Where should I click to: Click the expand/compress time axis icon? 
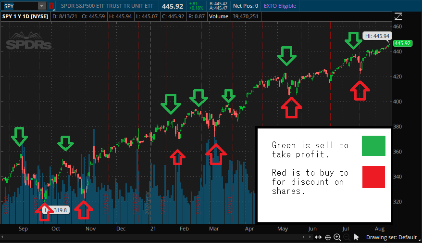(x=318, y=237)
